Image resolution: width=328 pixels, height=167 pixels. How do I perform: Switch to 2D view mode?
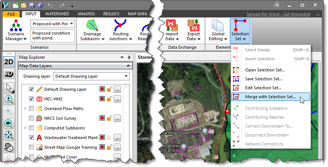[x=9, y=62]
